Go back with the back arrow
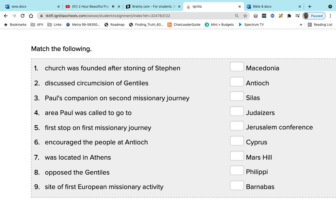The image size is (336, 210). coord(6,16)
